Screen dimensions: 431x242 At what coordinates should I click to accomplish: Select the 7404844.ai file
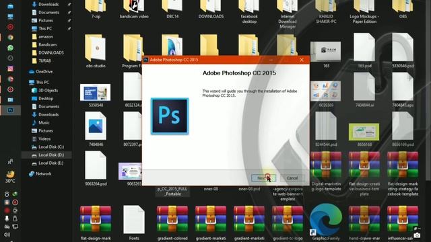(x=364, y=90)
